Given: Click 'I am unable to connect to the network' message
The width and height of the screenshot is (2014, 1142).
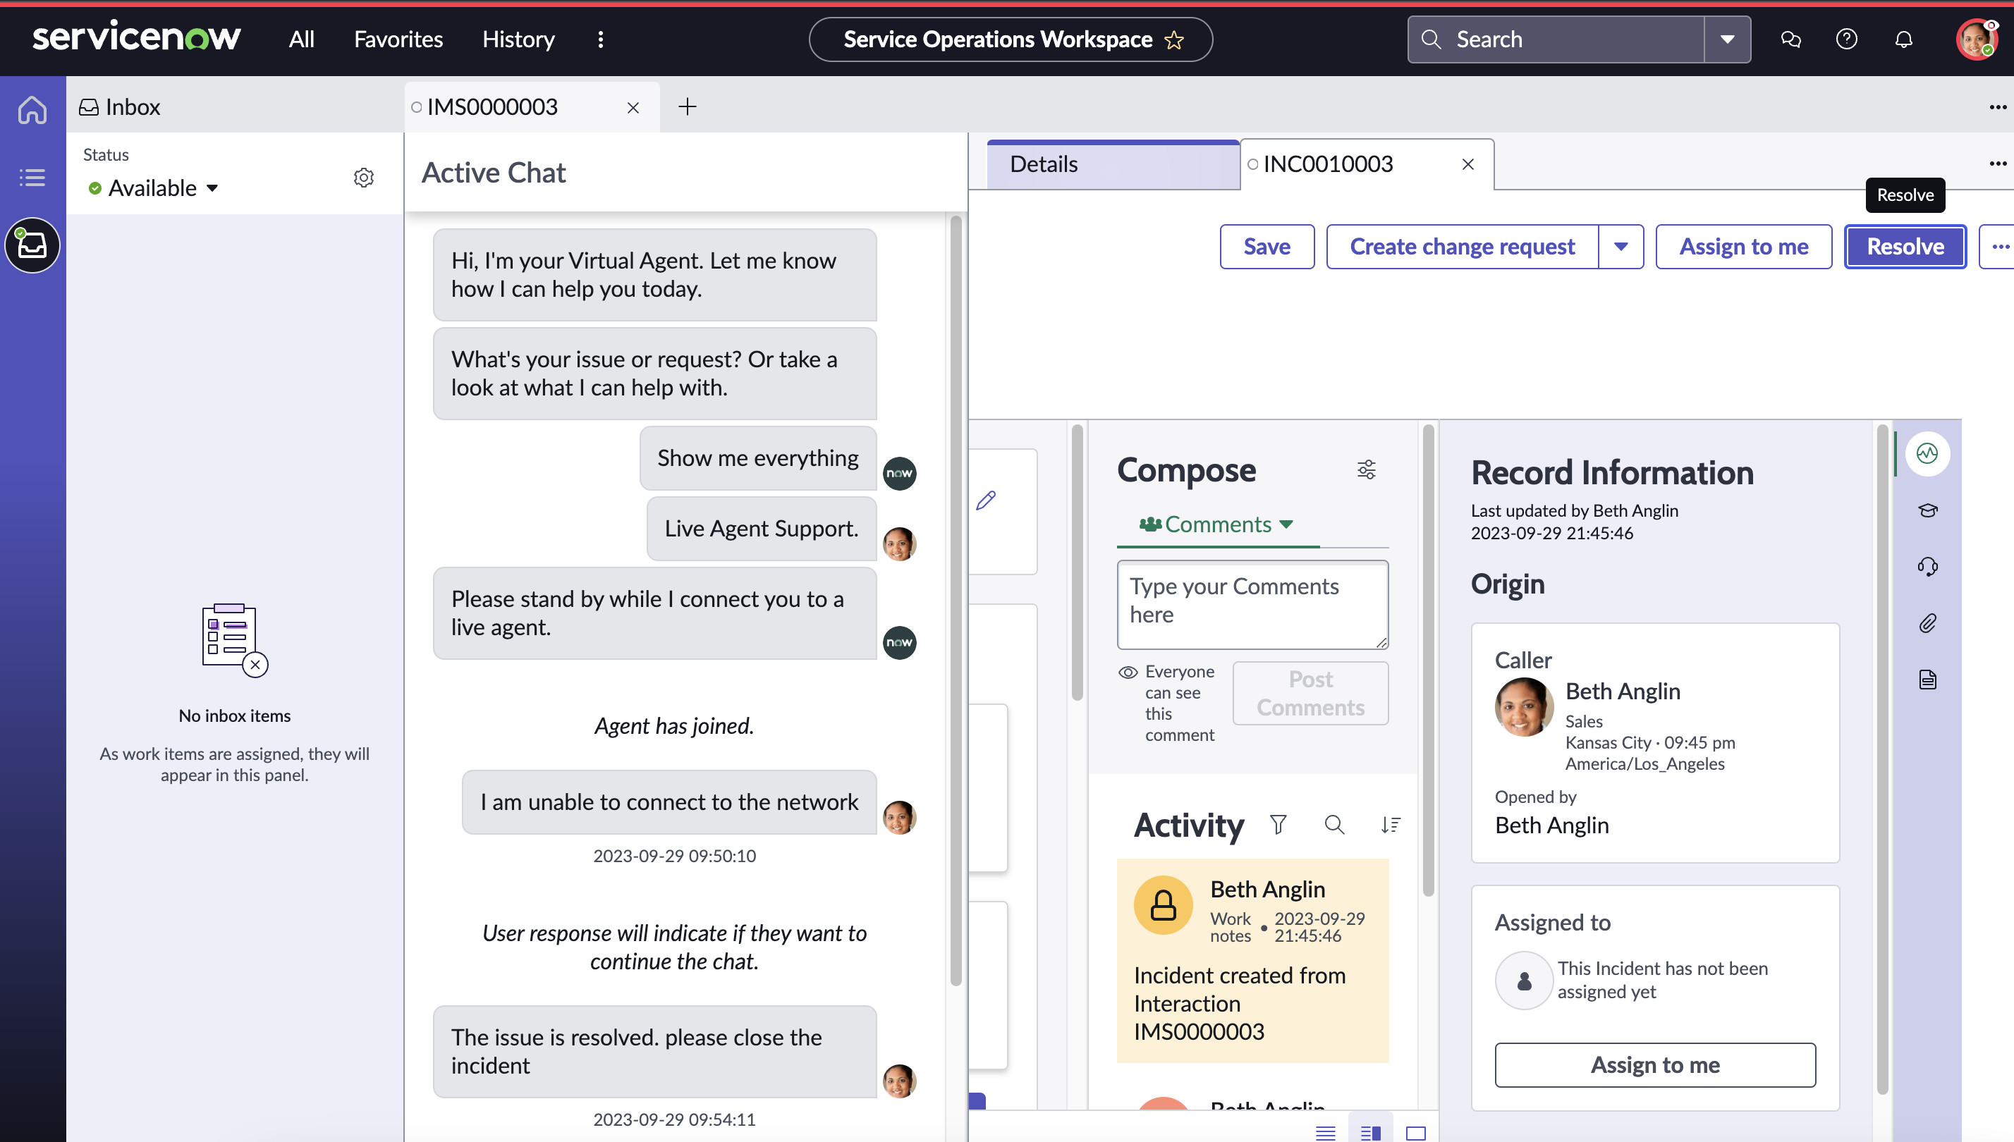Looking at the screenshot, I should point(669,802).
